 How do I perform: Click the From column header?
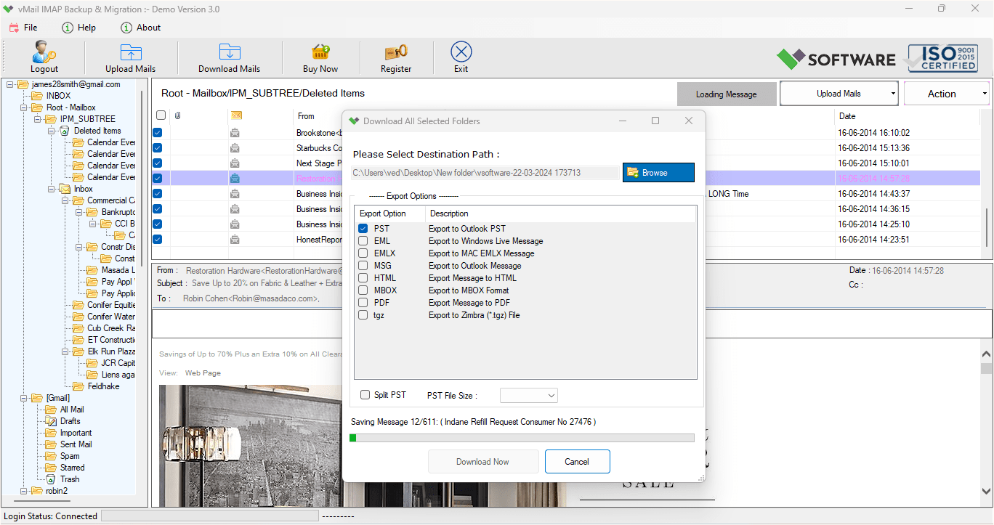coord(306,116)
